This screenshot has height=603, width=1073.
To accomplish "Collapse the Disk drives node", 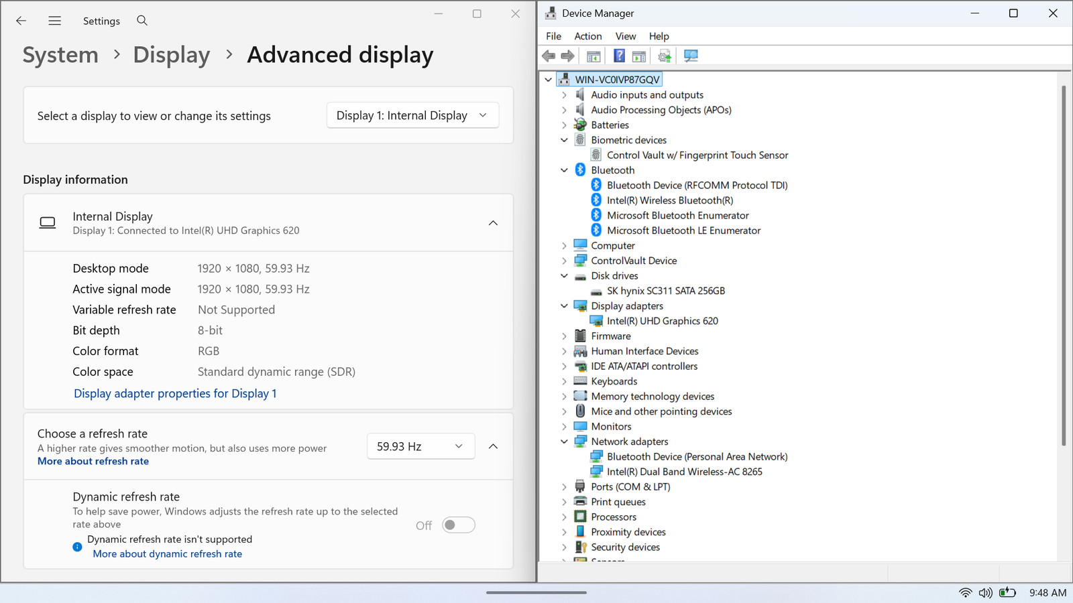I will pyautogui.click(x=564, y=276).
